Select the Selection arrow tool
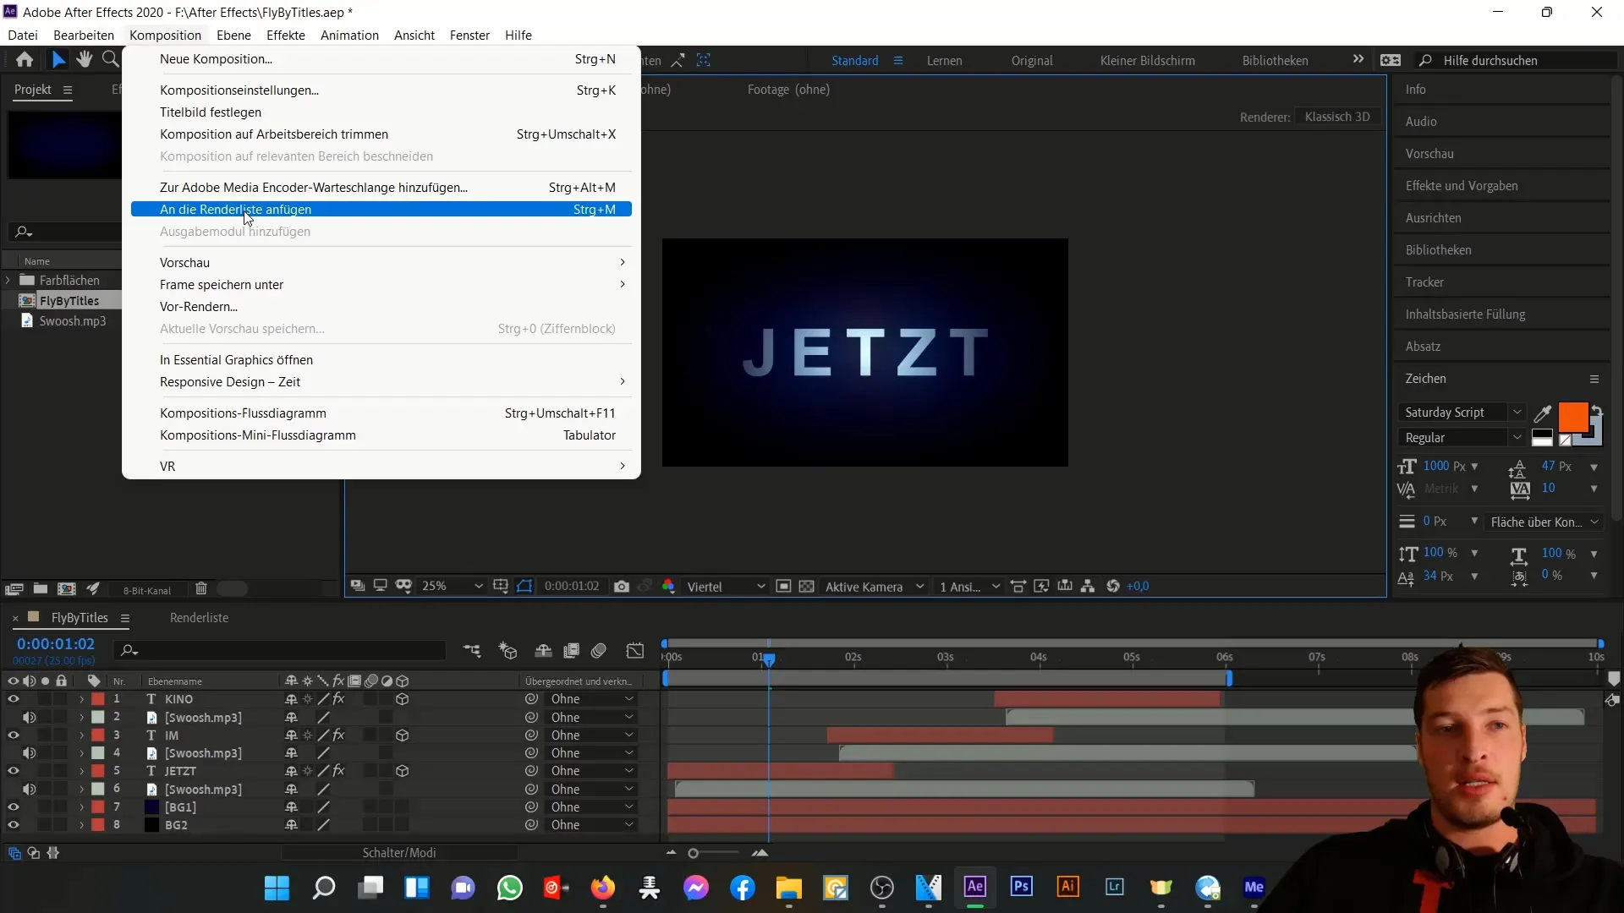Image resolution: width=1624 pixels, height=913 pixels. pos(58,60)
